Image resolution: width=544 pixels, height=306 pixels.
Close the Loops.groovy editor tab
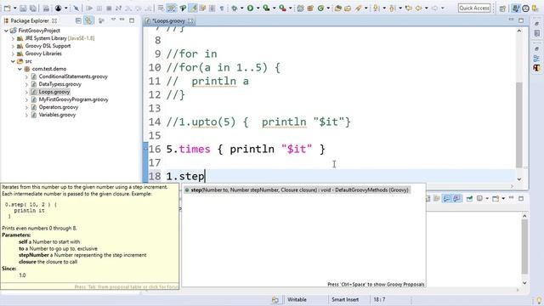(x=190, y=21)
